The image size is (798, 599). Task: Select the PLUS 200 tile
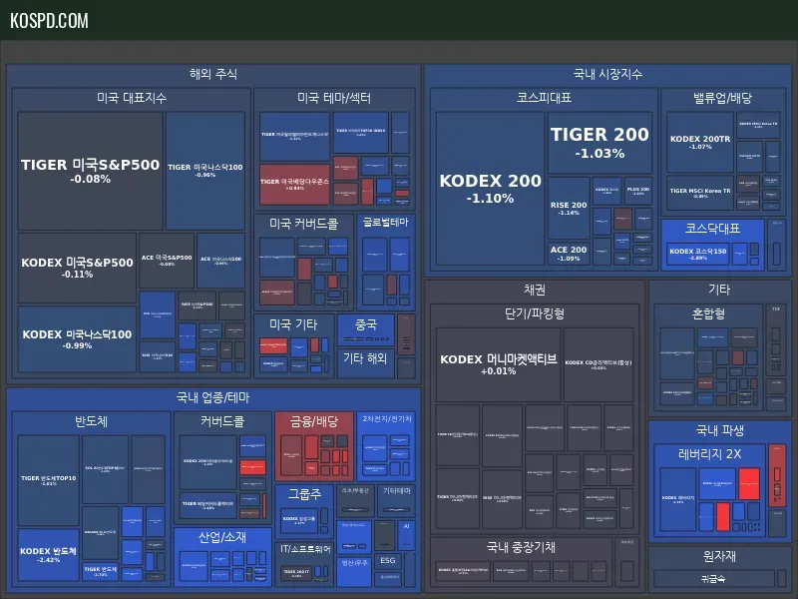click(638, 191)
